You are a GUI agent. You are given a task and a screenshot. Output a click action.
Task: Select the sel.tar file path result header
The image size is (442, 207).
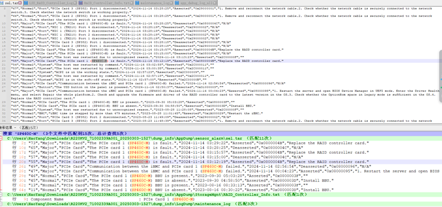pyautogui.click(x=139, y=138)
